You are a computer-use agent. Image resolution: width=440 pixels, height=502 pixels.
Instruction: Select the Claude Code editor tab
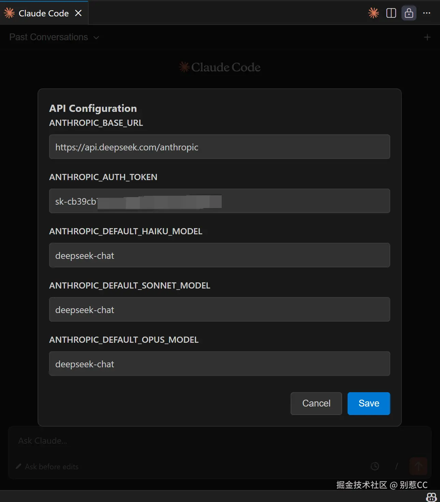pos(43,13)
